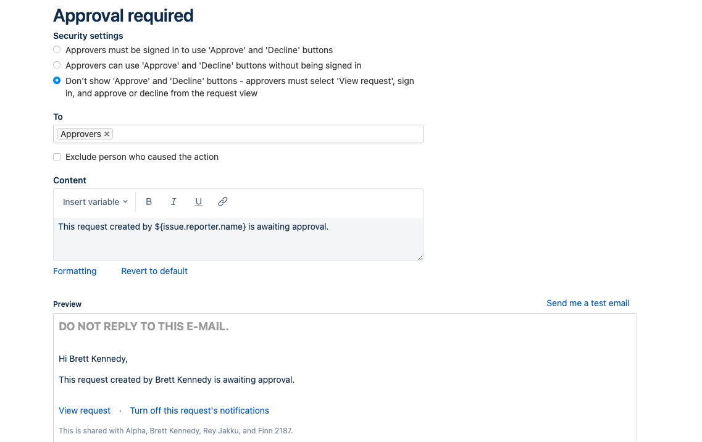Select 'Don't show Approve and Decline buttons' option
This screenshot has width=702, height=442.
click(57, 81)
